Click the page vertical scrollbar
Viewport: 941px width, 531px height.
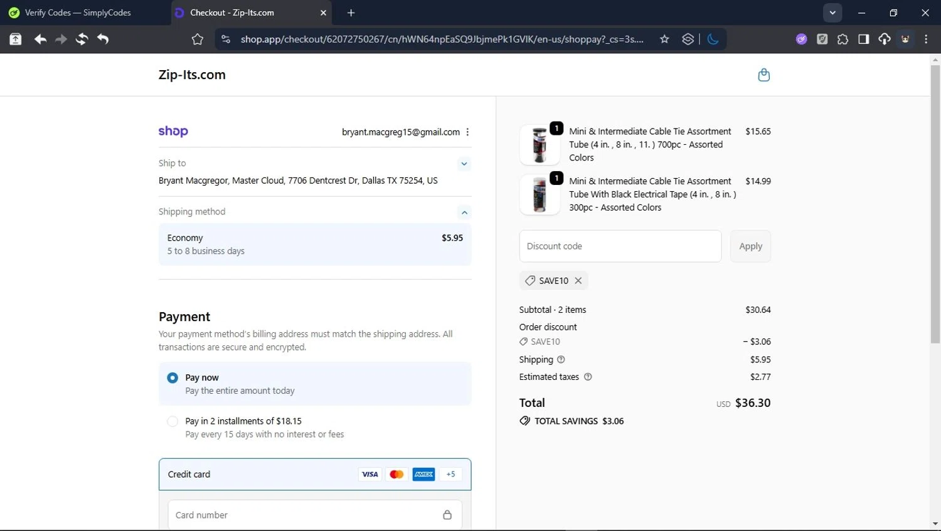point(935,204)
